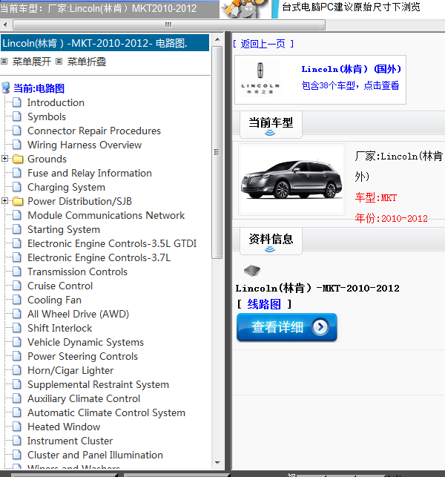Click the tree scrollbar down arrow
This screenshot has height=477, width=445.
(217, 463)
